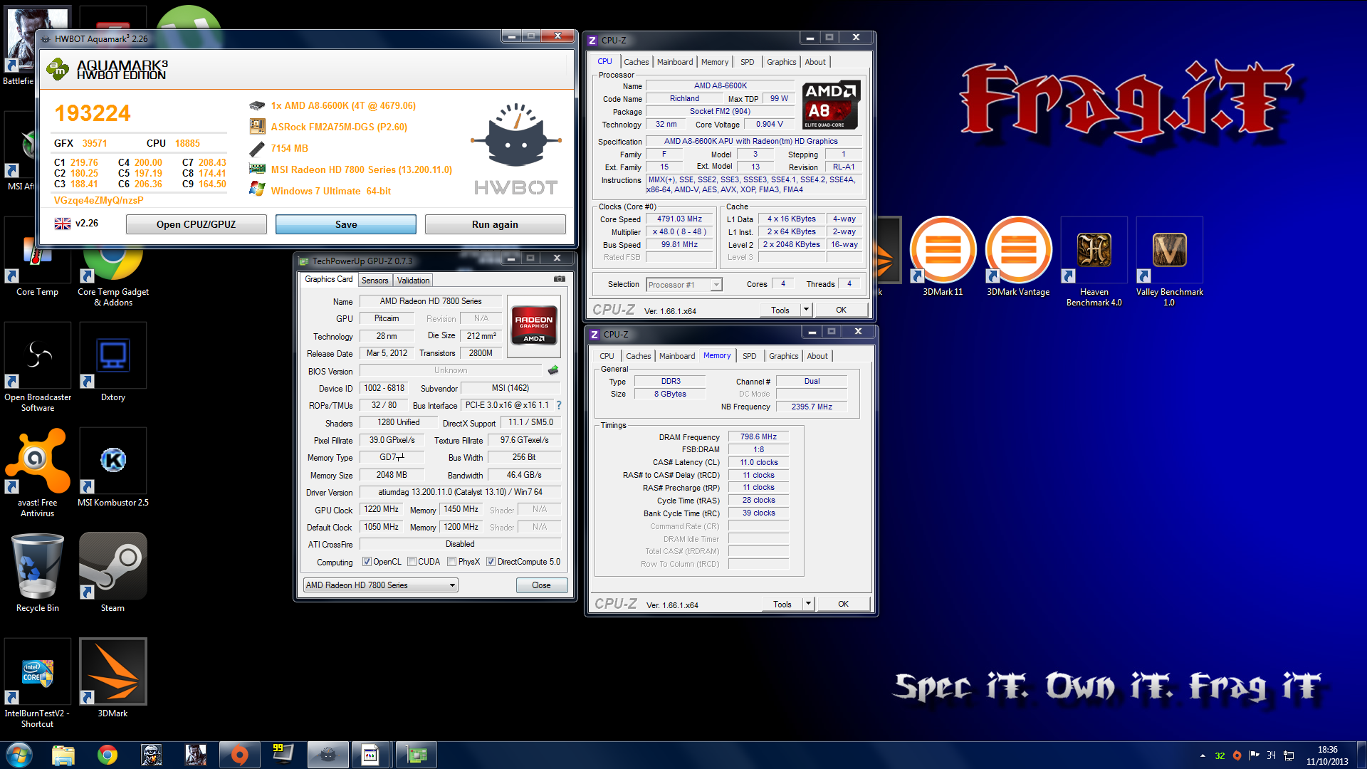Click Tools button in lower CPU-Z

(x=782, y=604)
